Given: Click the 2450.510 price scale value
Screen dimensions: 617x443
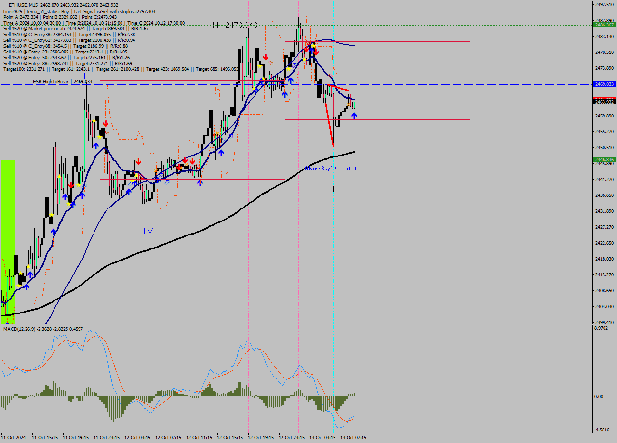Looking at the screenshot, I should [604, 147].
